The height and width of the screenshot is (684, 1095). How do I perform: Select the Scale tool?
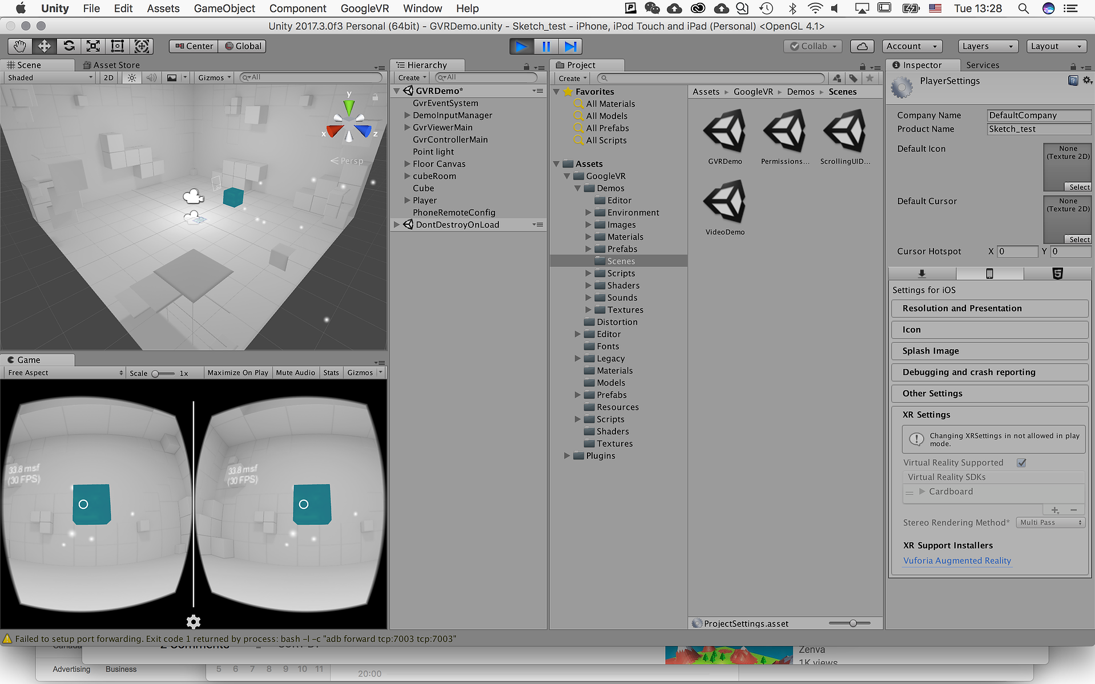[93, 46]
